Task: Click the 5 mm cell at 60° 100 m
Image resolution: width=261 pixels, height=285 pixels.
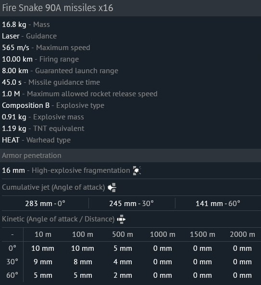Action: tap(83, 275)
